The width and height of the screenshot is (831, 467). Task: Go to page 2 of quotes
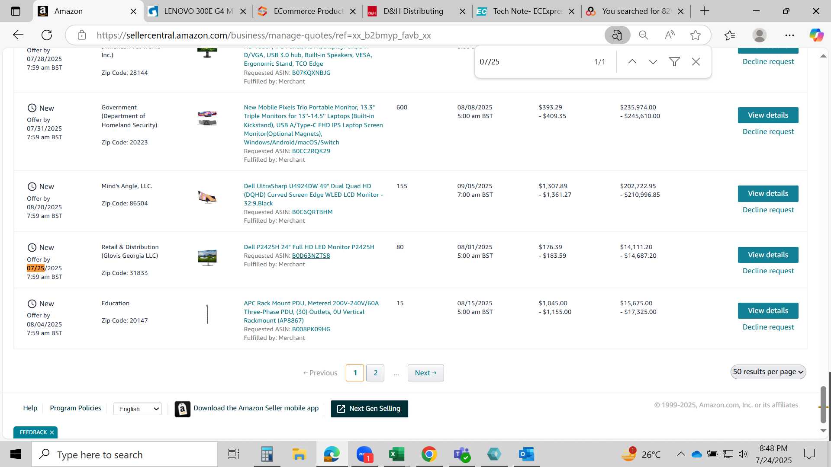[375, 373]
